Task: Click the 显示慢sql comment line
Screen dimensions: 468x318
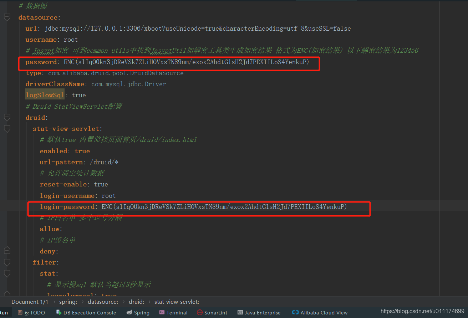Action: (x=99, y=284)
